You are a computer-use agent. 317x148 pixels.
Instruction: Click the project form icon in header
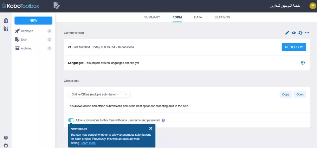pyautogui.click(x=57, y=5)
